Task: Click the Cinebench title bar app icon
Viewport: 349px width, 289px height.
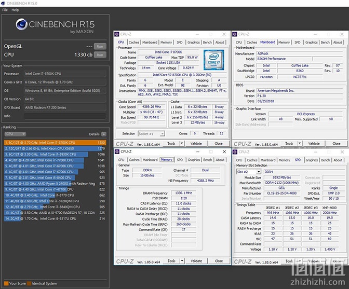Action: point(3,3)
